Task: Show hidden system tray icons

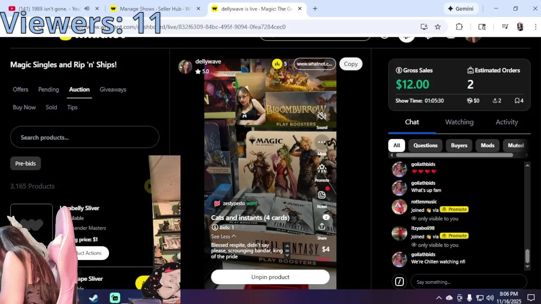Action: click(439, 298)
